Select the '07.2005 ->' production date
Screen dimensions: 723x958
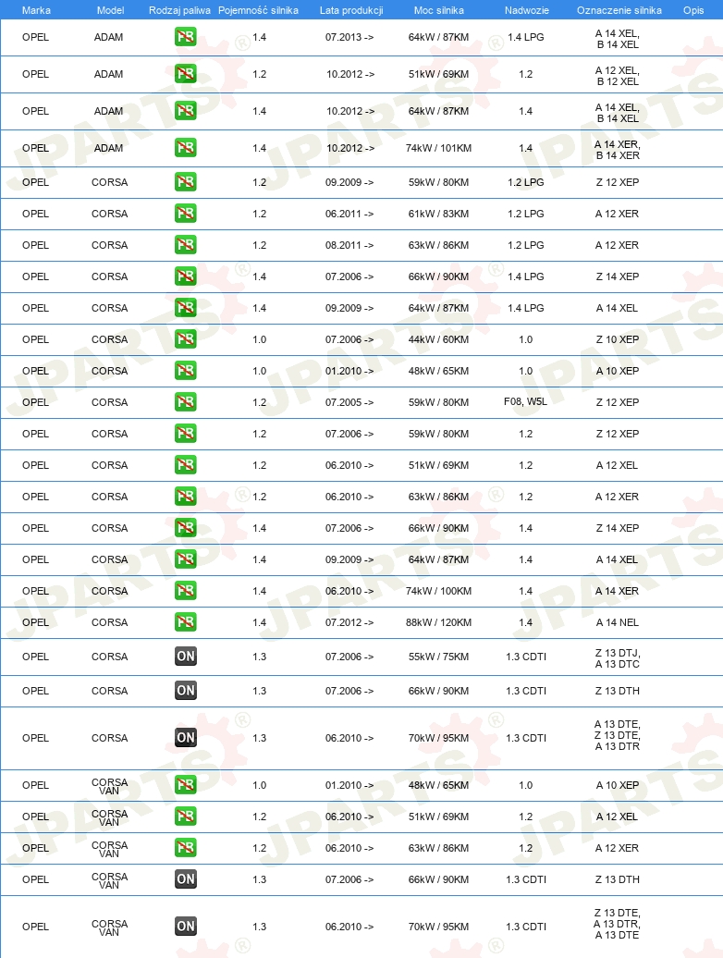[349, 402]
